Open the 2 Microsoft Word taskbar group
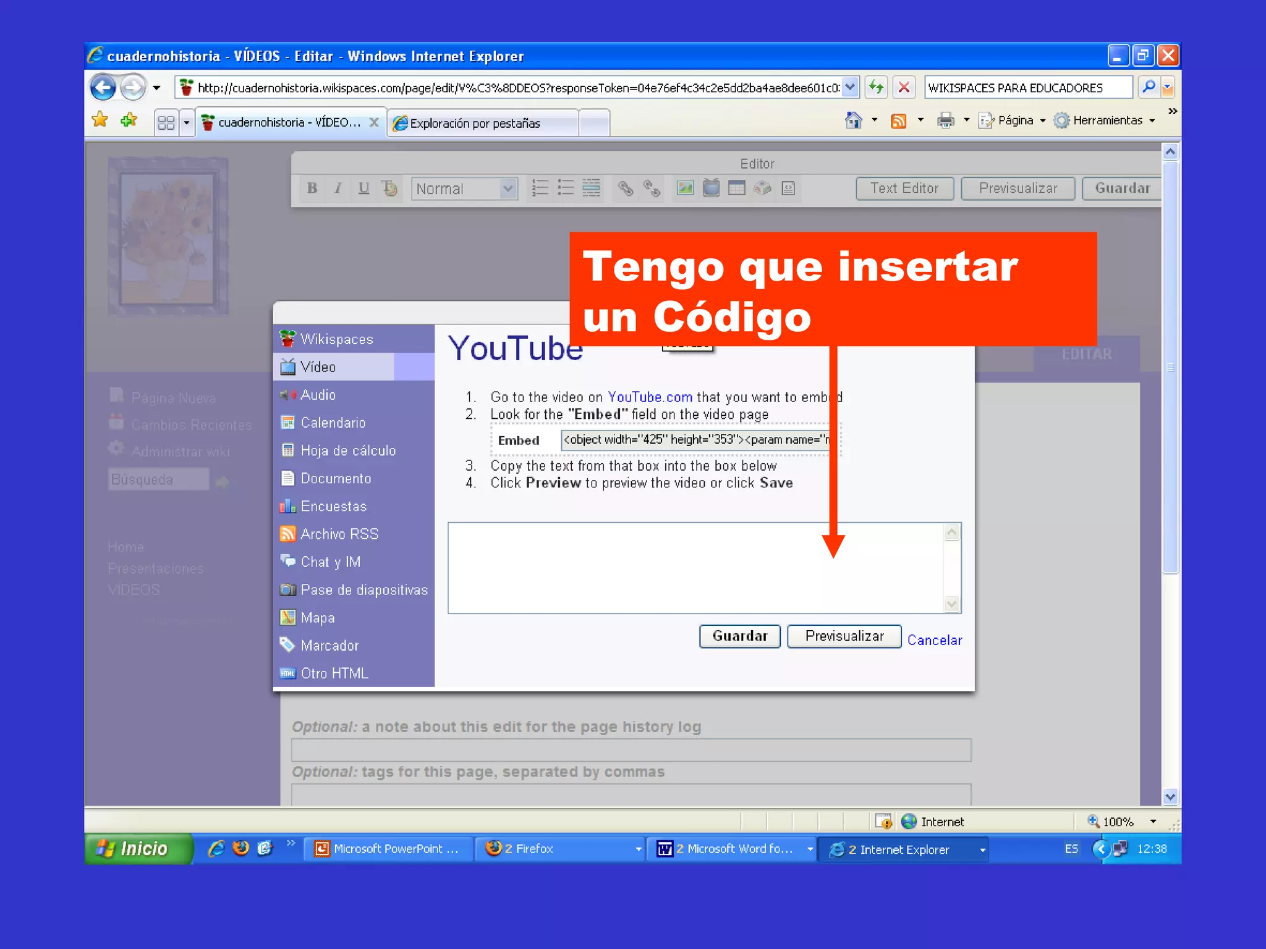 (x=732, y=849)
